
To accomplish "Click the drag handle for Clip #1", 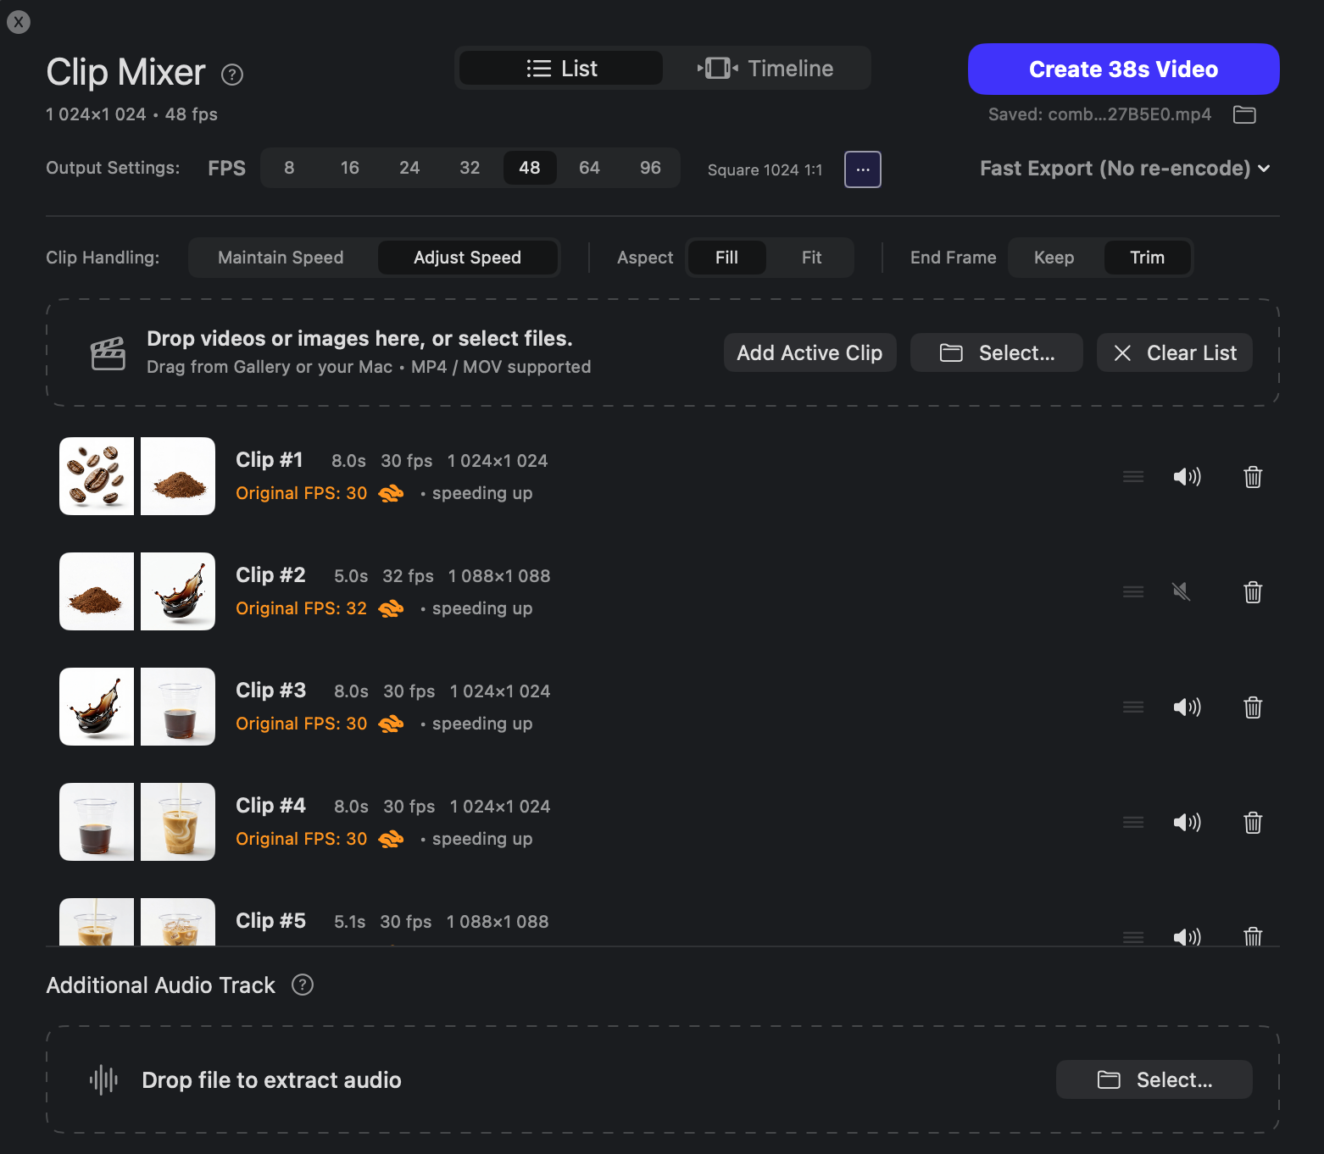I will (x=1132, y=476).
